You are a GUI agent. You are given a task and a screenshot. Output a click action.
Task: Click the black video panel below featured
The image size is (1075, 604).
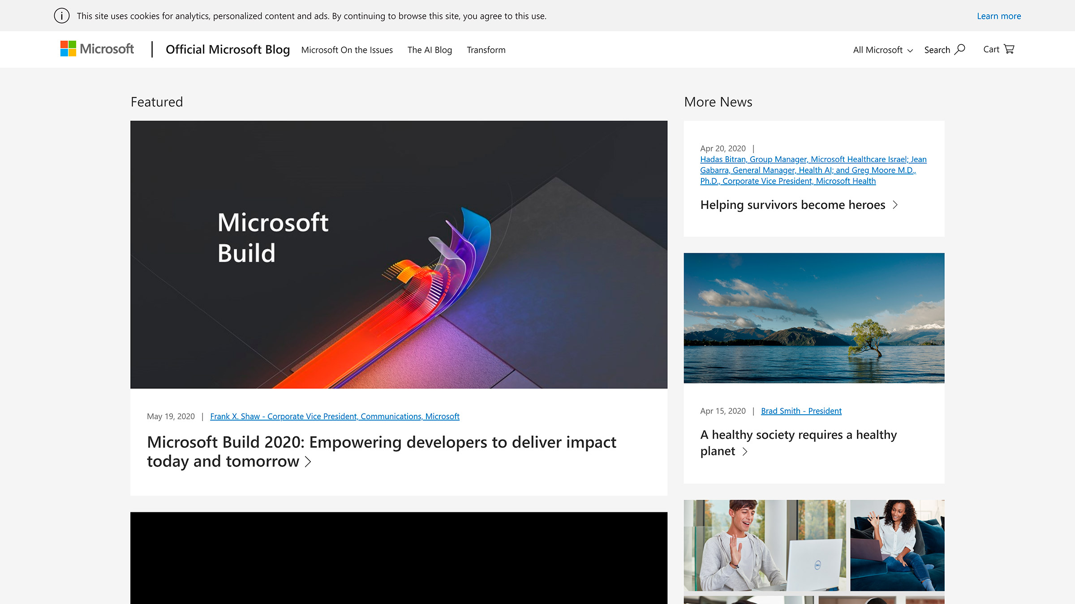[399, 558]
